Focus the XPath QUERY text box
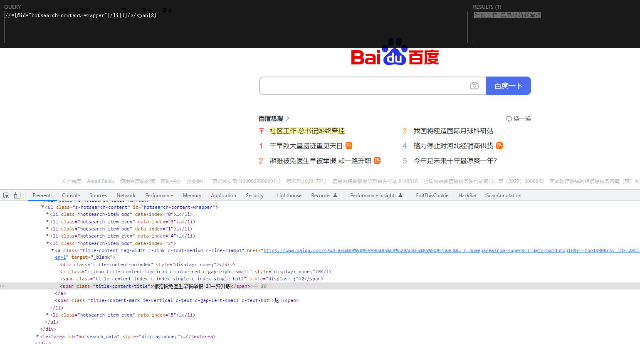The width and height of the screenshot is (640, 344). pyautogui.click(x=236, y=27)
